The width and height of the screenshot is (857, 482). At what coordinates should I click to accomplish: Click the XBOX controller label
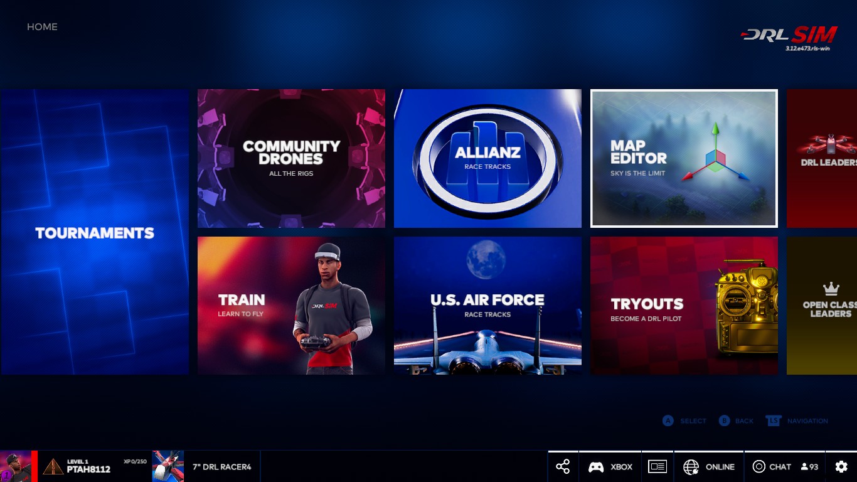tap(622, 467)
